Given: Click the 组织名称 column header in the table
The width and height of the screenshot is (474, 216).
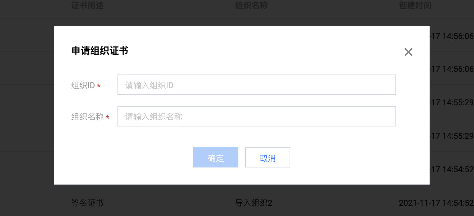Looking at the screenshot, I should pyautogui.click(x=251, y=6).
